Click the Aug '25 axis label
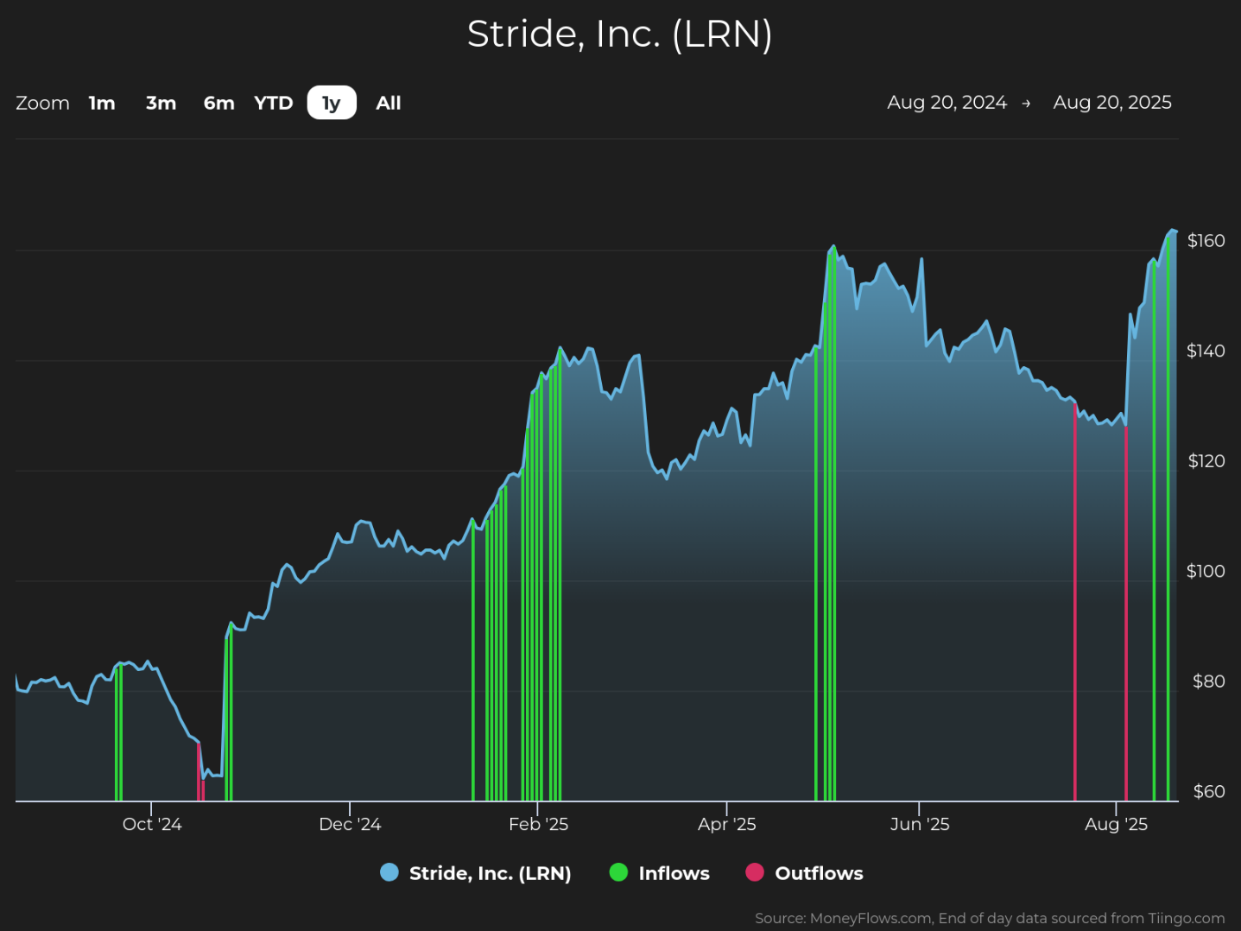1241x931 pixels. (x=1116, y=824)
